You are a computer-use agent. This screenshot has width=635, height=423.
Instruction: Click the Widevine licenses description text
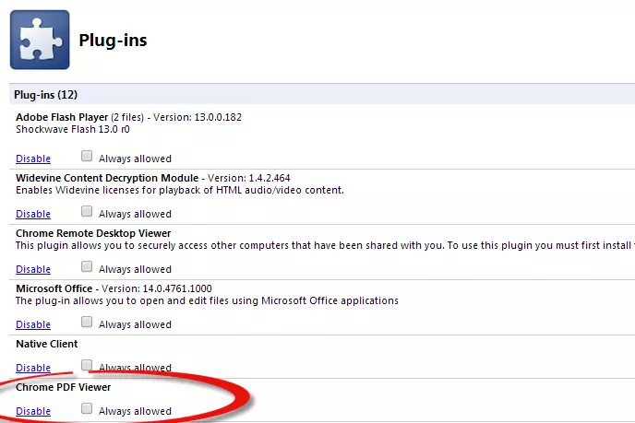coord(180,190)
